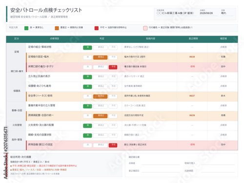Screen dimensions: 244x183
Task: Toggle orange 要是正 for 安全帯(ハーネス)使用
Action: pos(100,96)
